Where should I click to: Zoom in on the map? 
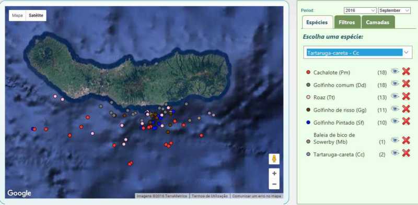tap(274, 174)
